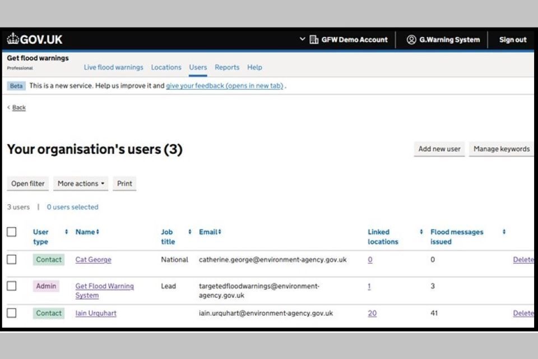Sort by Email column arrows

[220, 232]
